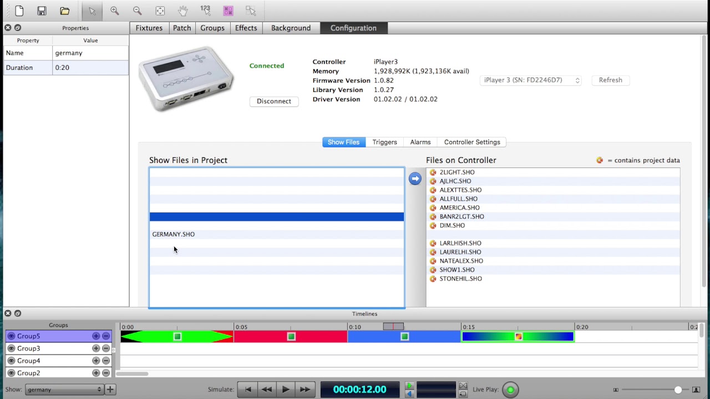Viewport: 710px width, 399px height.
Task: Open the Controller Settings sub-tab
Action: click(472, 142)
